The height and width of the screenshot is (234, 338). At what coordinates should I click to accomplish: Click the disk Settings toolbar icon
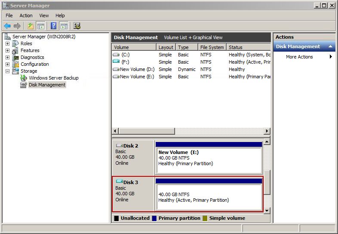tap(77, 26)
